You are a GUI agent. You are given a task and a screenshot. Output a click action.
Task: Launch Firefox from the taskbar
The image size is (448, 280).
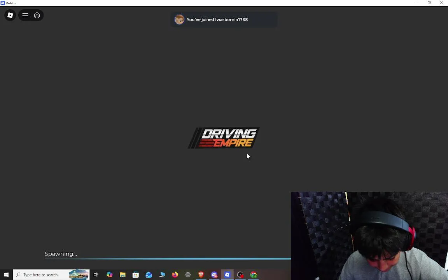pyautogui.click(x=175, y=275)
